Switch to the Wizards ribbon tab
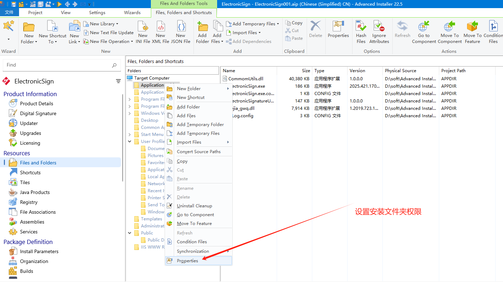Viewport: 503px width, 282px height. tap(133, 12)
